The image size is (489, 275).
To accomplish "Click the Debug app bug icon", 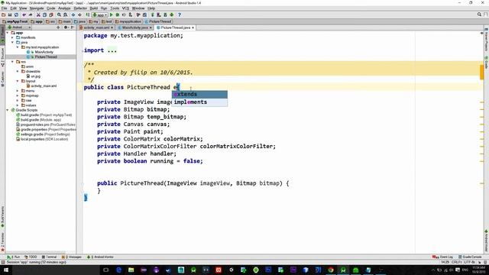I will [118, 15].
